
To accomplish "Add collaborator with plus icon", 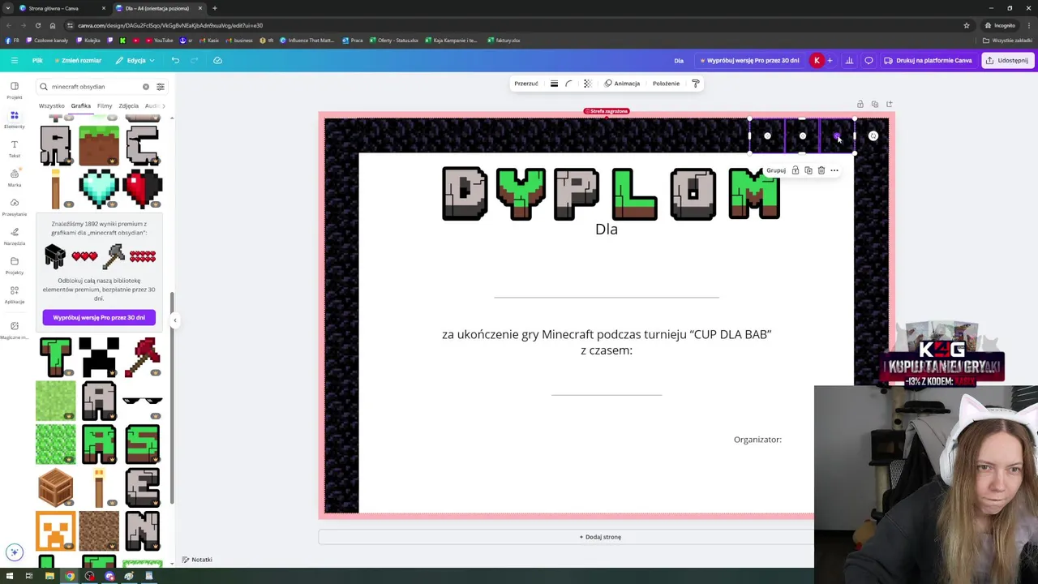I will [x=830, y=60].
